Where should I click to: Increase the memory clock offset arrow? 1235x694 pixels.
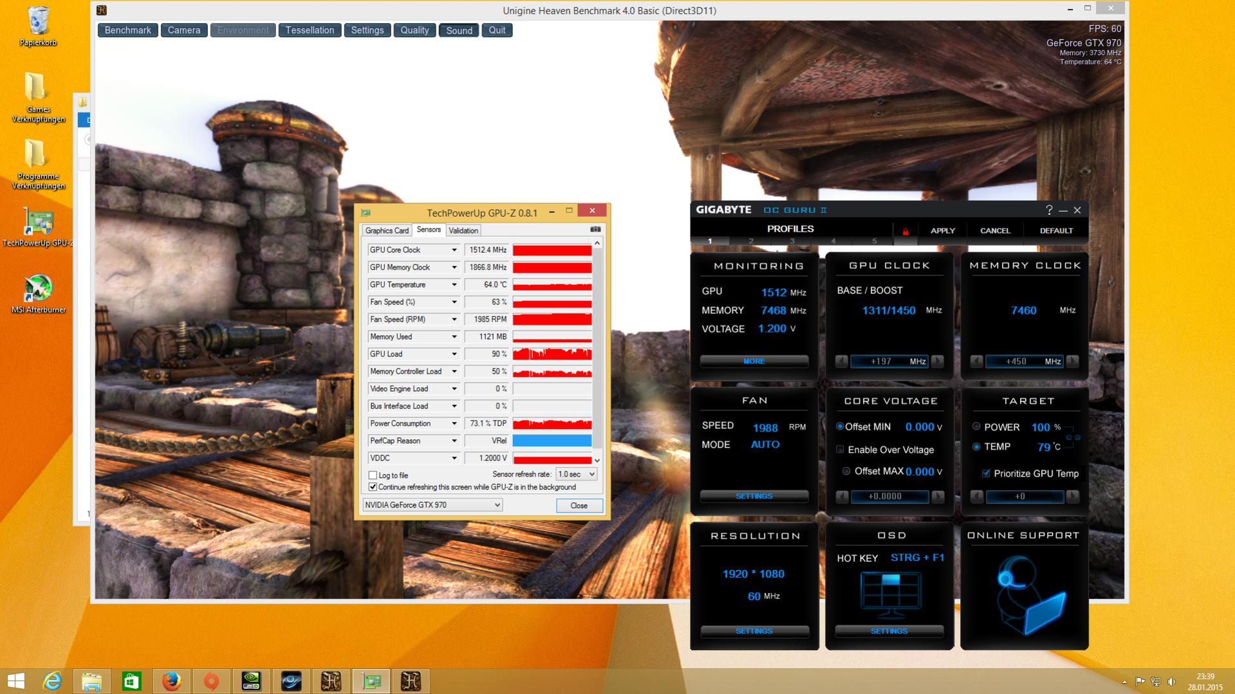pos(1073,361)
